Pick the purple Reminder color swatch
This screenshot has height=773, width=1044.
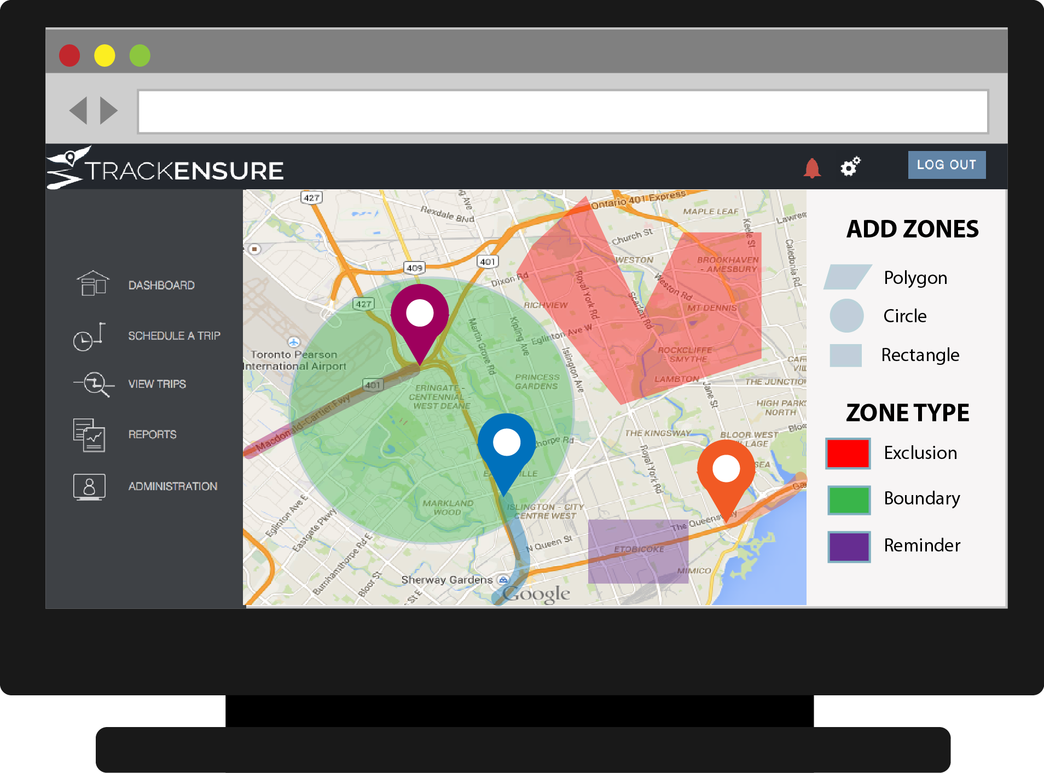(849, 547)
